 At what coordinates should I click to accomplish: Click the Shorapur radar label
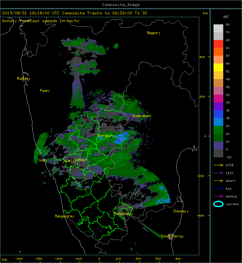(104, 136)
